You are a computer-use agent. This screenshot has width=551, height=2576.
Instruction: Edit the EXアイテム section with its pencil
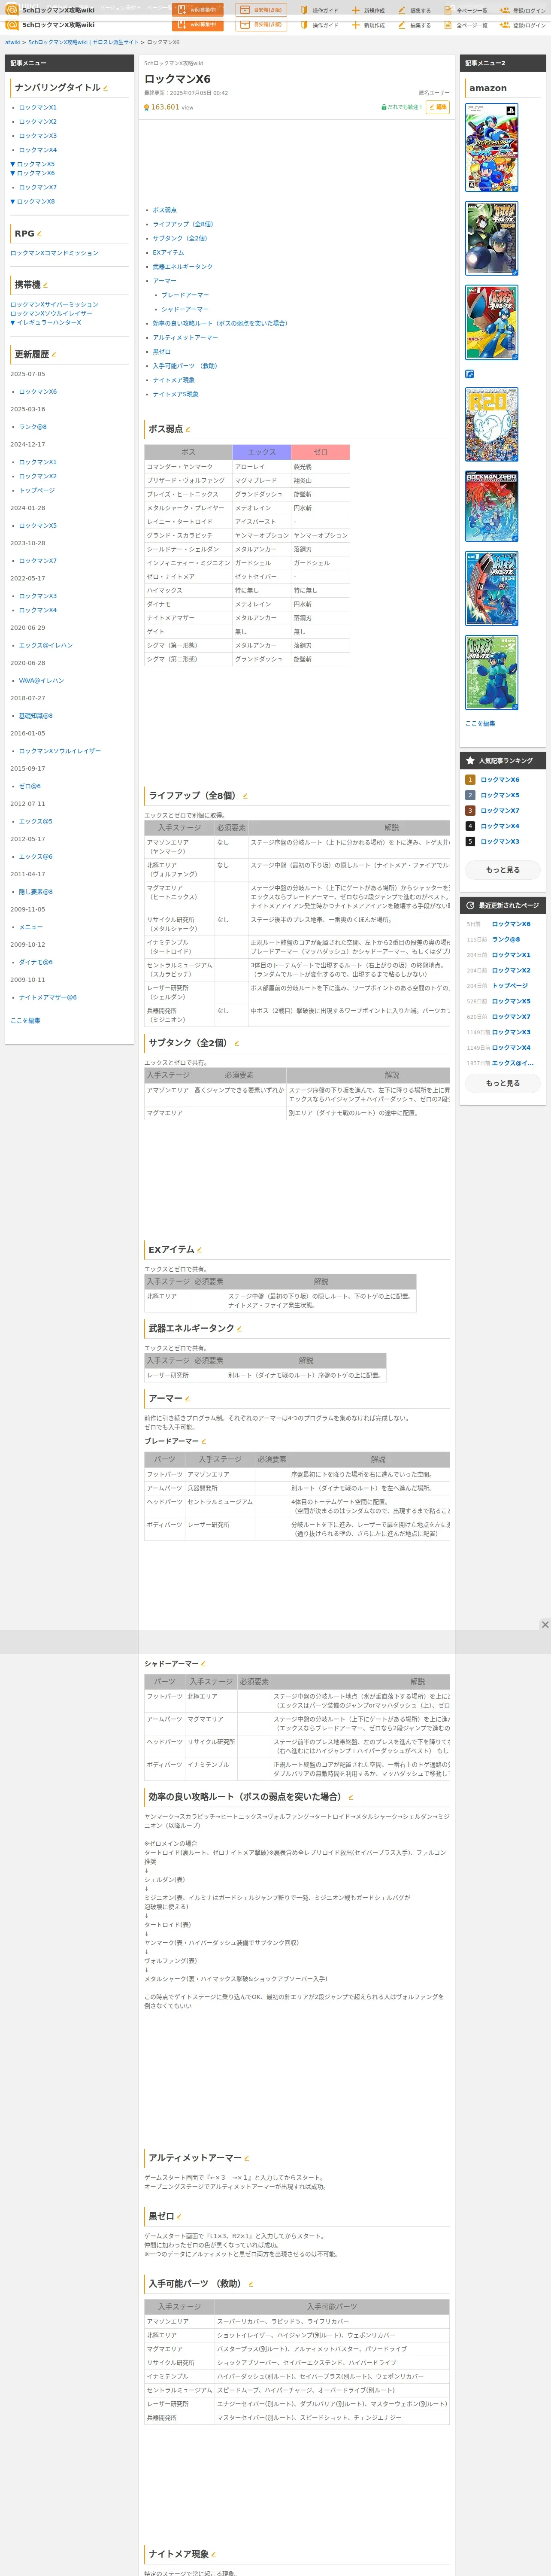point(200,1250)
